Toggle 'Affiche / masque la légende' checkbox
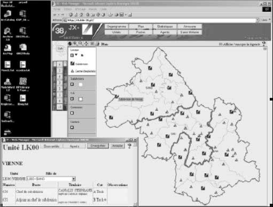This screenshot has width=273, height=207. 221,44
